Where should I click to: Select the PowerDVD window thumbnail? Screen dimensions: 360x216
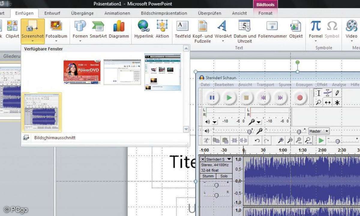click(82, 72)
